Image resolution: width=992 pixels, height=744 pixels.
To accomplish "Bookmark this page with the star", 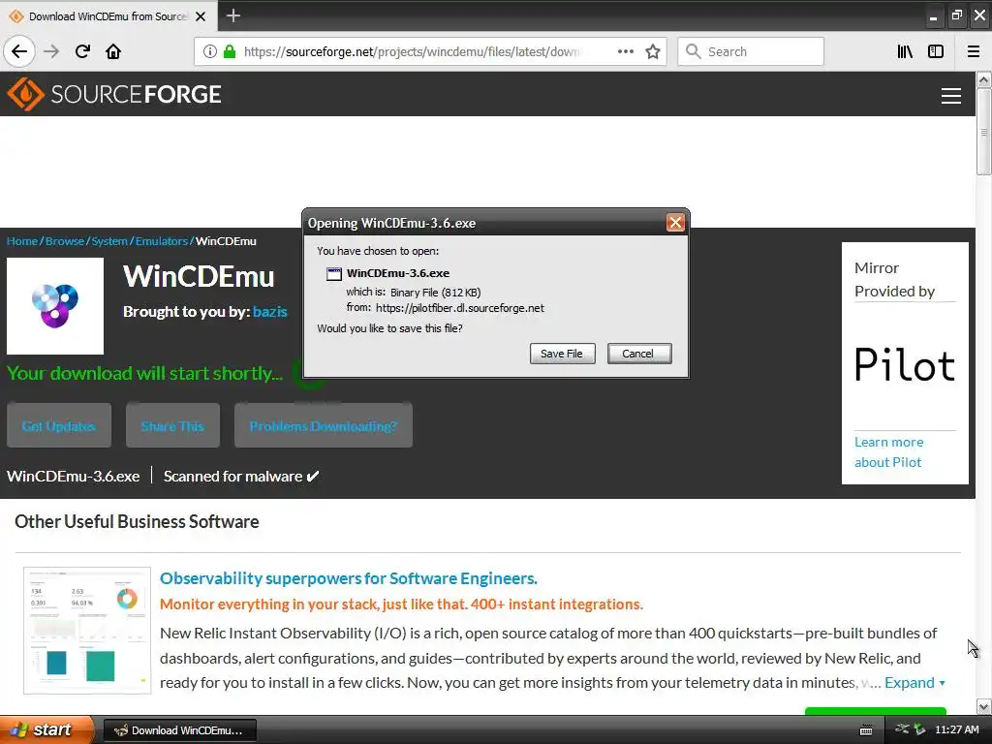I will [x=653, y=51].
